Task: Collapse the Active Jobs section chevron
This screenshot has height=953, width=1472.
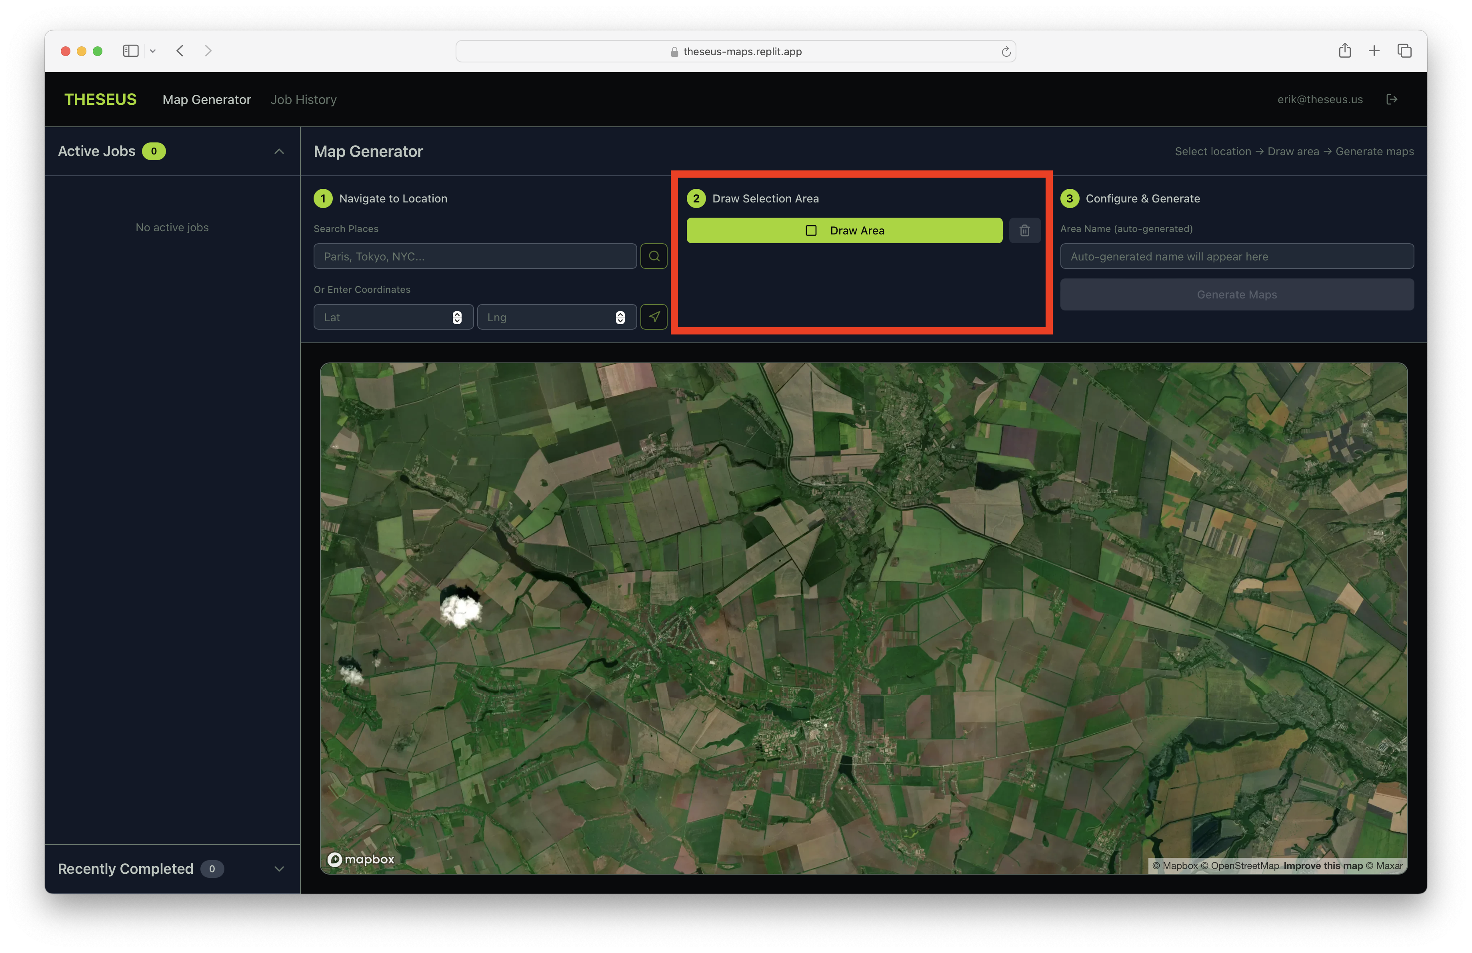Action: coord(279,152)
